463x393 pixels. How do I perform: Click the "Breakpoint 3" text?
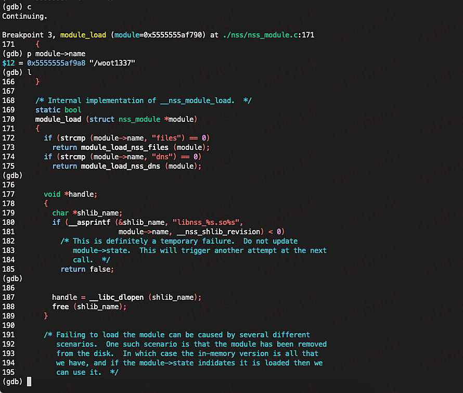pyautogui.click(x=24, y=35)
